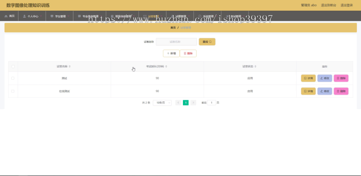
Task: Click the 共 2 条 total count text
Action: [146, 103]
